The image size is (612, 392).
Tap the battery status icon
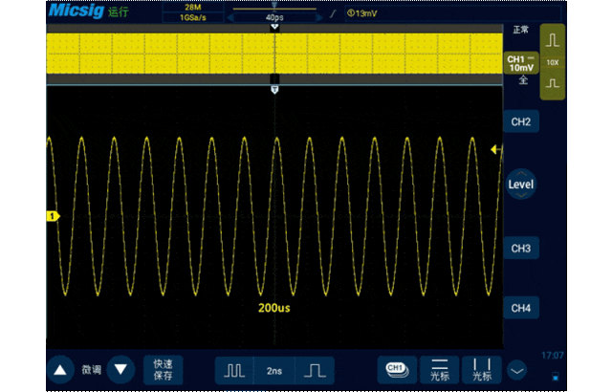(556, 377)
